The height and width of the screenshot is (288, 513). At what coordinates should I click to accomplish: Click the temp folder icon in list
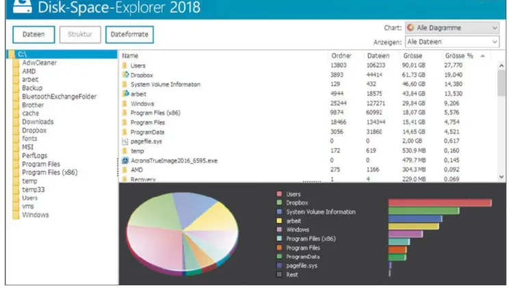click(124, 151)
